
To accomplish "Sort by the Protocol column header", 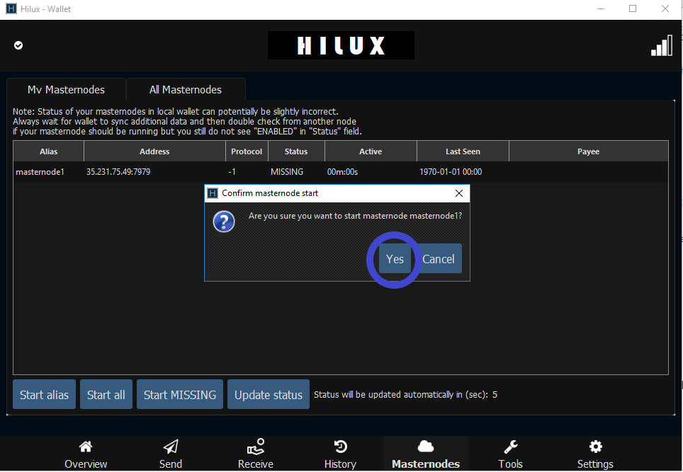I will (247, 151).
